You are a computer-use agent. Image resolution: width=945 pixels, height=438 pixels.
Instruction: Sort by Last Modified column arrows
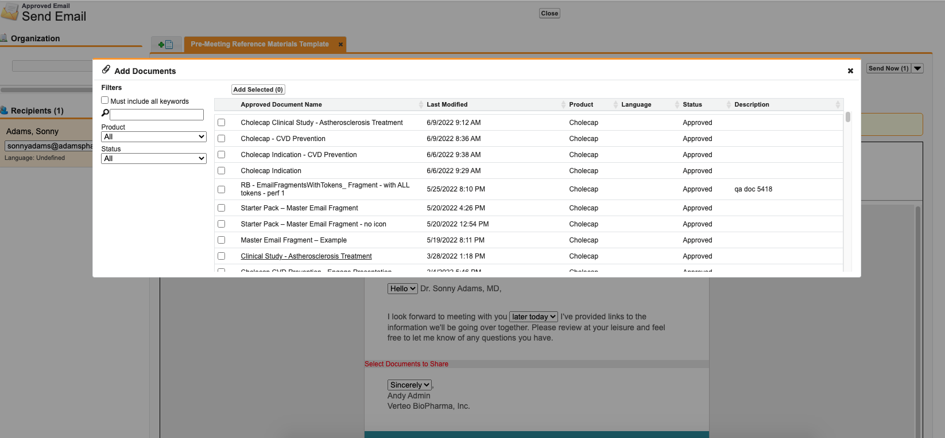(563, 104)
